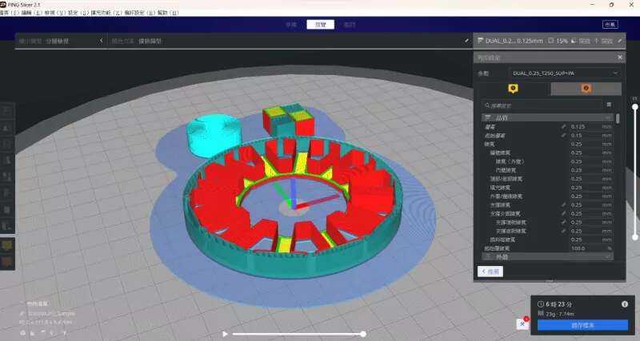The image size is (640, 341).
Task: Click link icon beside 0.125 layer height
Action: tap(564, 127)
